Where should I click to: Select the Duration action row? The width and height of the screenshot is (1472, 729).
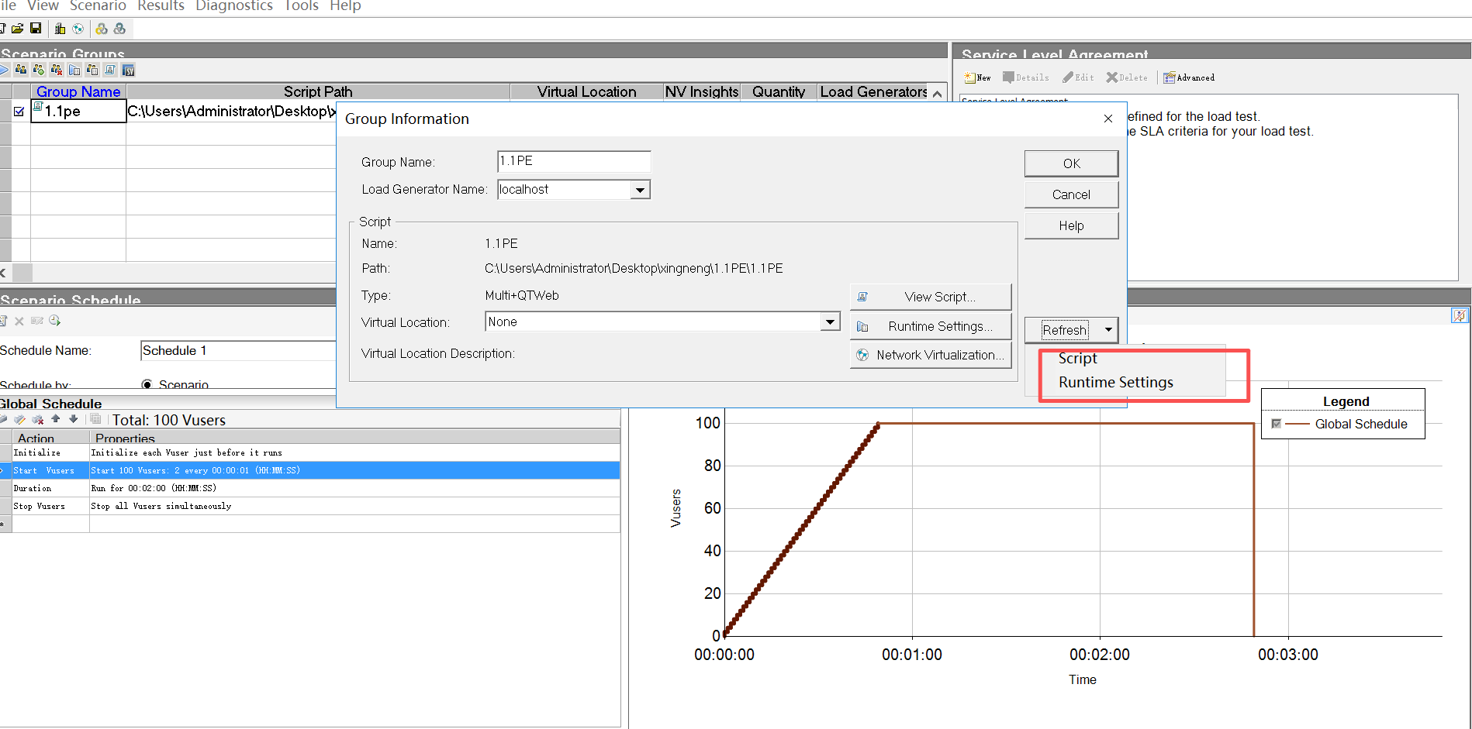pos(310,488)
